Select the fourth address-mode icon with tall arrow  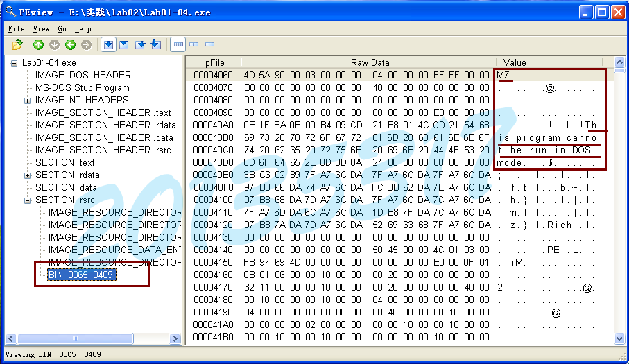(x=155, y=44)
